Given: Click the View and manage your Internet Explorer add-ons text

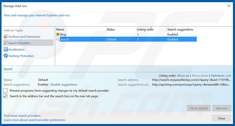Looking at the screenshot, I should [37, 15].
